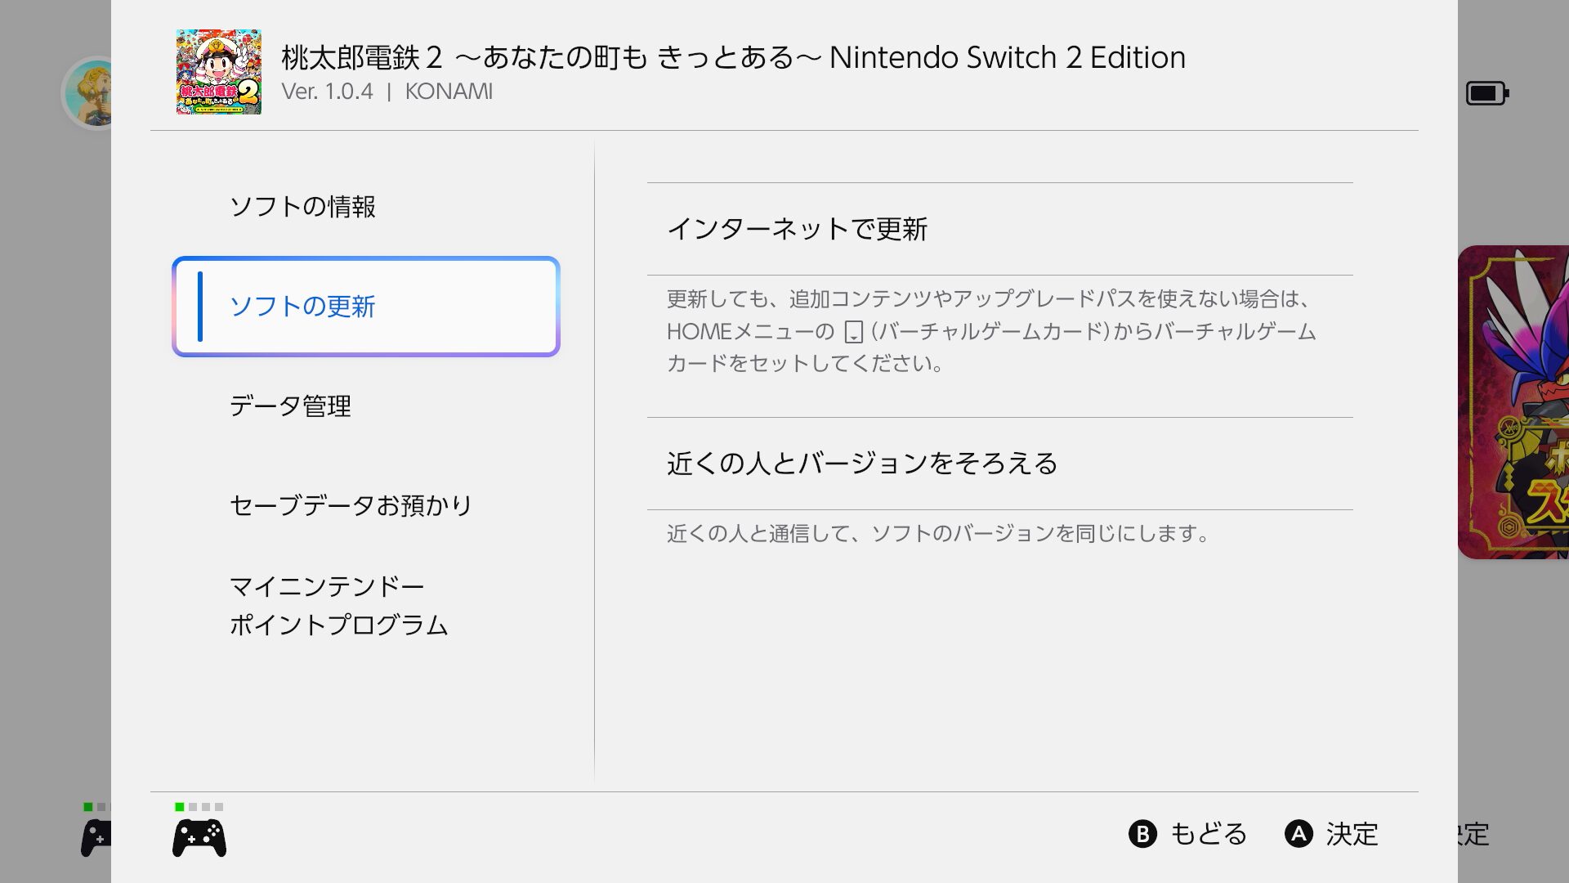Click the virtual game card icon in description
Screen dimensions: 1569x883
[x=853, y=332]
